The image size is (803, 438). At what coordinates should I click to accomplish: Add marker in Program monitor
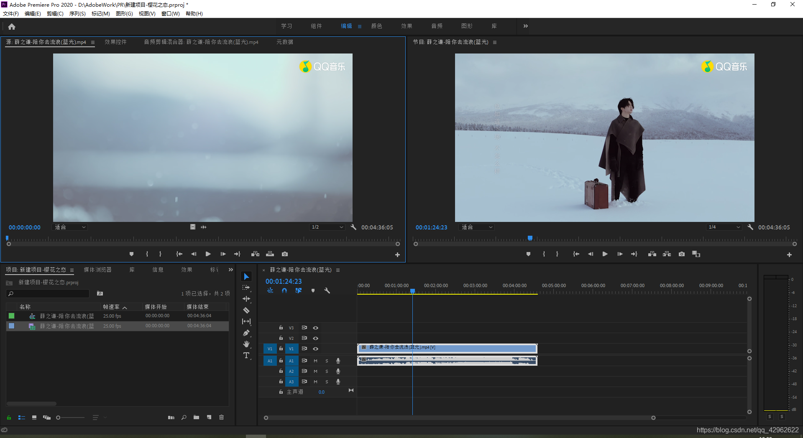528,254
